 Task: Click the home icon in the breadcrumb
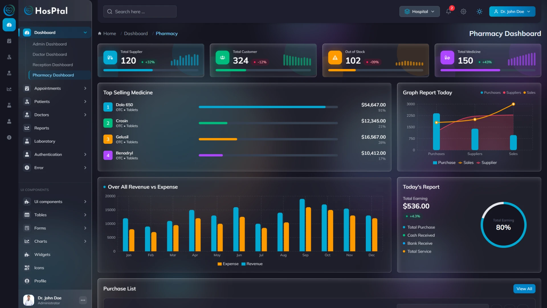[x=100, y=33]
